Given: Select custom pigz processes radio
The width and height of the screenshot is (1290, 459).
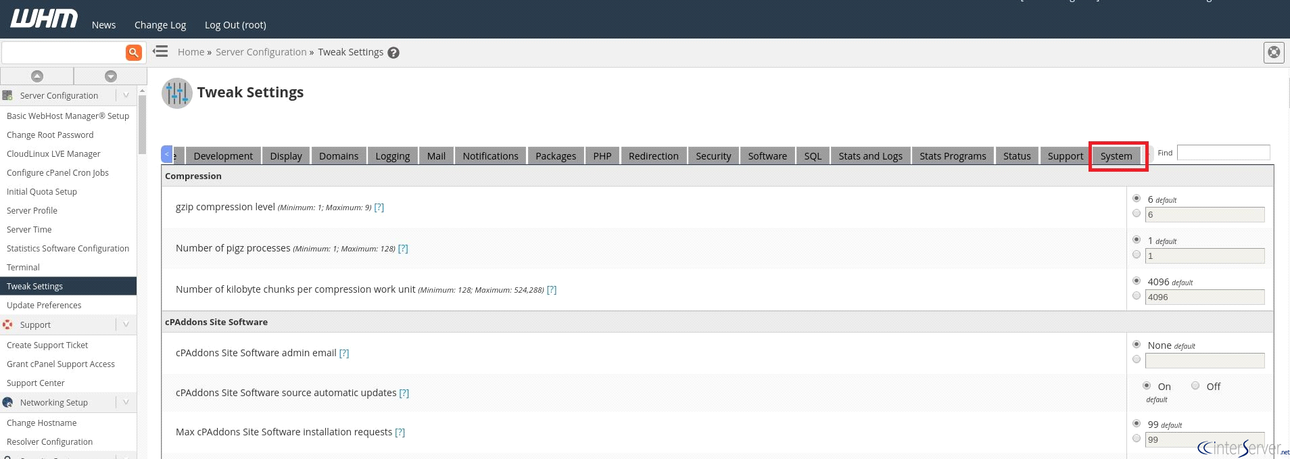Looking at the screenshot, I should pyautogui.click(x=1137, y=254).
